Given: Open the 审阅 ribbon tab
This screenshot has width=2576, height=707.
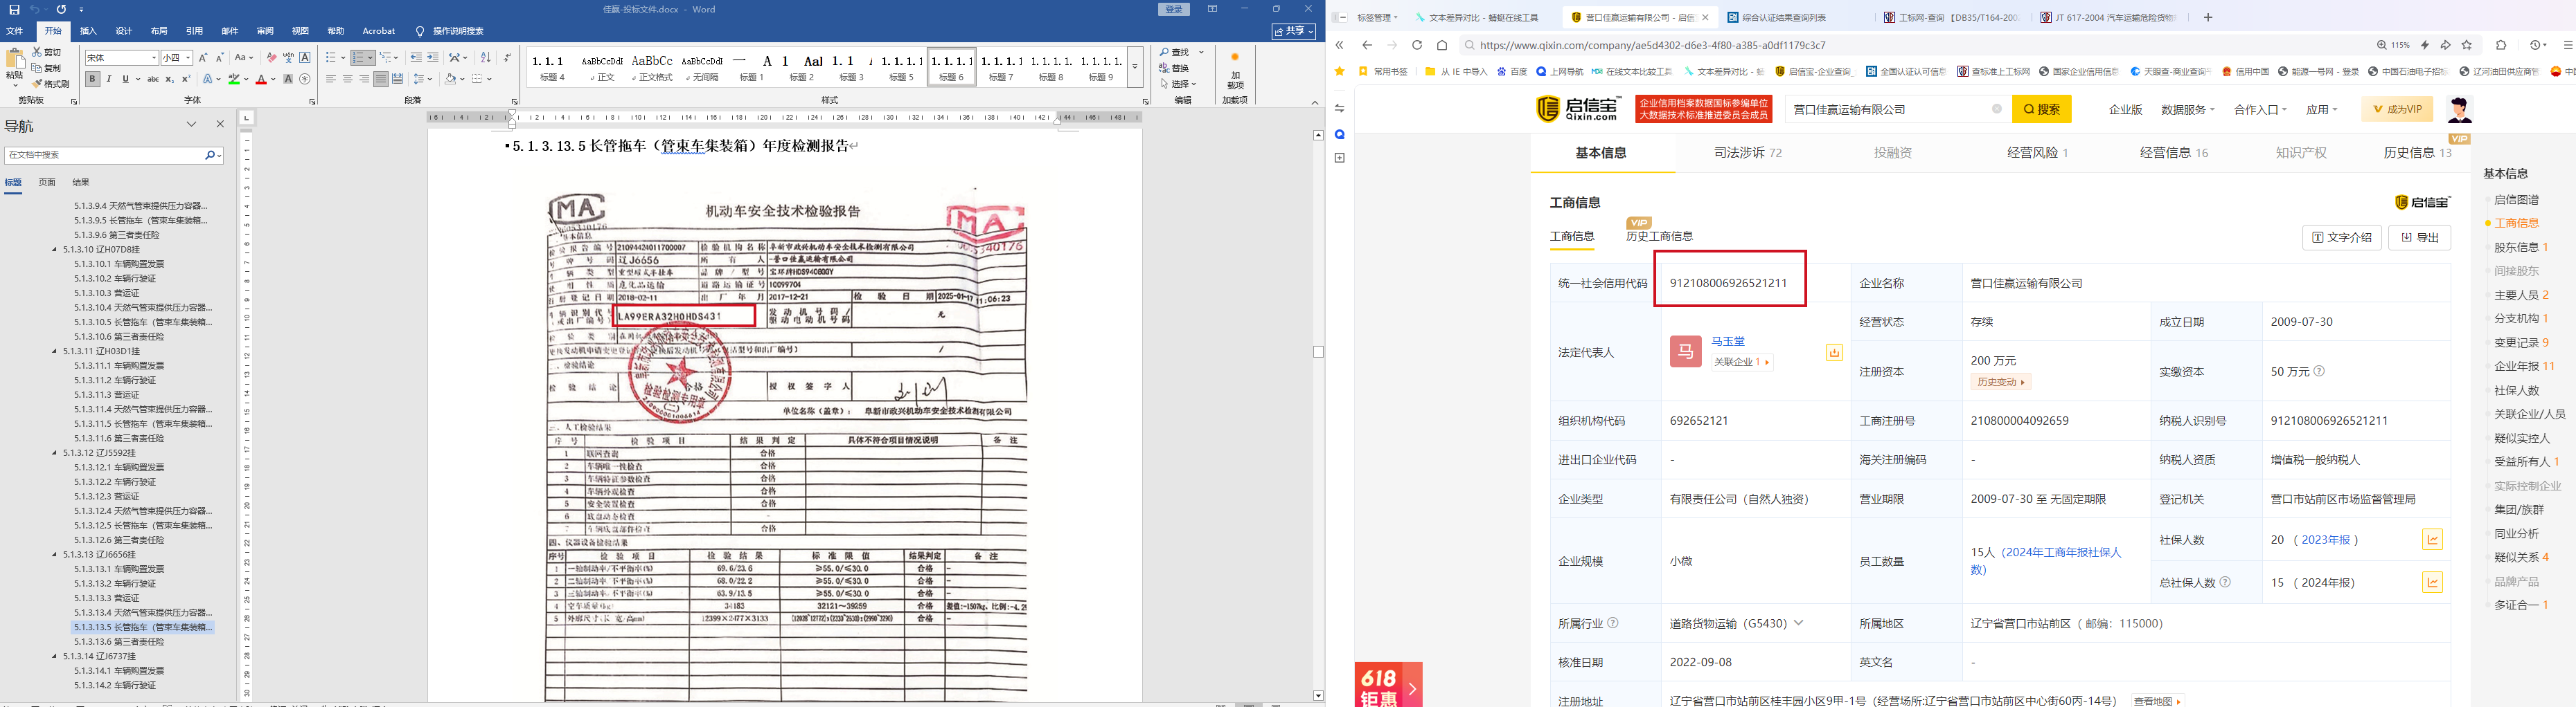Looking at the screenshot, I should point(265,31).
